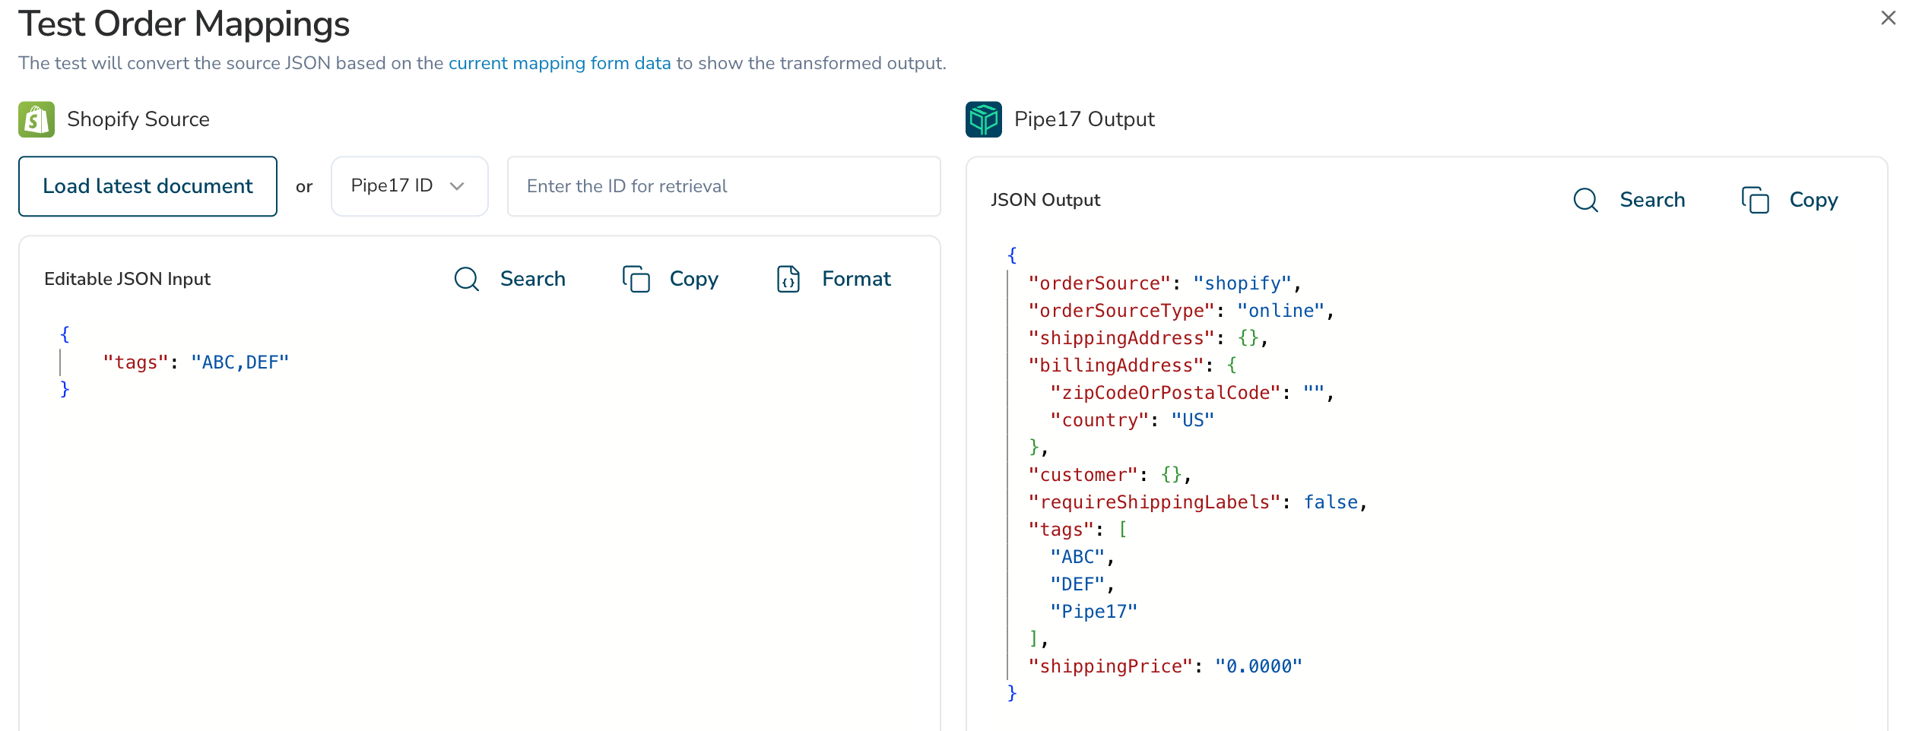Click the "zipCodeOrPostalCode" key in output

(x=1166, y=393)
